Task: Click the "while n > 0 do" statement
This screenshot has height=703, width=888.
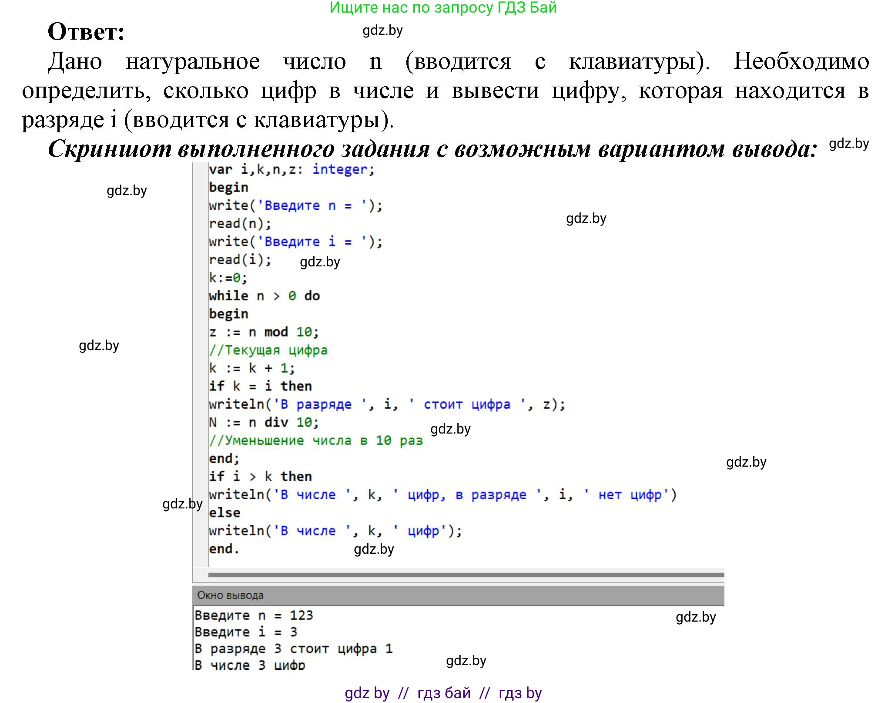Action: pyautogui.click(x=264, y=295)
